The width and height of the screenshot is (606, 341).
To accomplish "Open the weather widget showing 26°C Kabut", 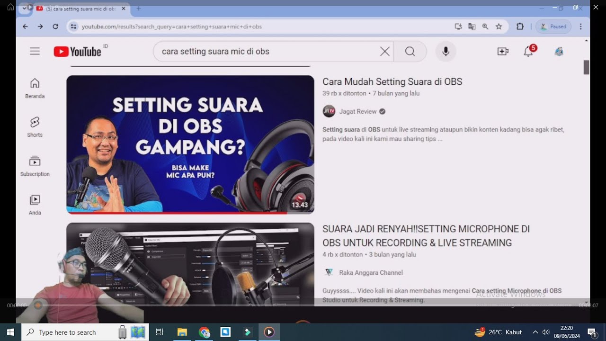I will click(x=498, y=332).
